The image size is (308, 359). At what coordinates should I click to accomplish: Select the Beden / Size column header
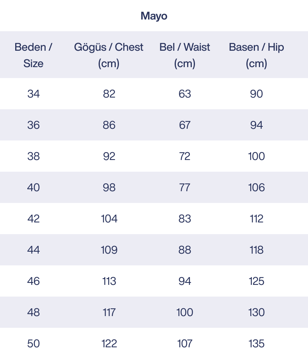34,55
